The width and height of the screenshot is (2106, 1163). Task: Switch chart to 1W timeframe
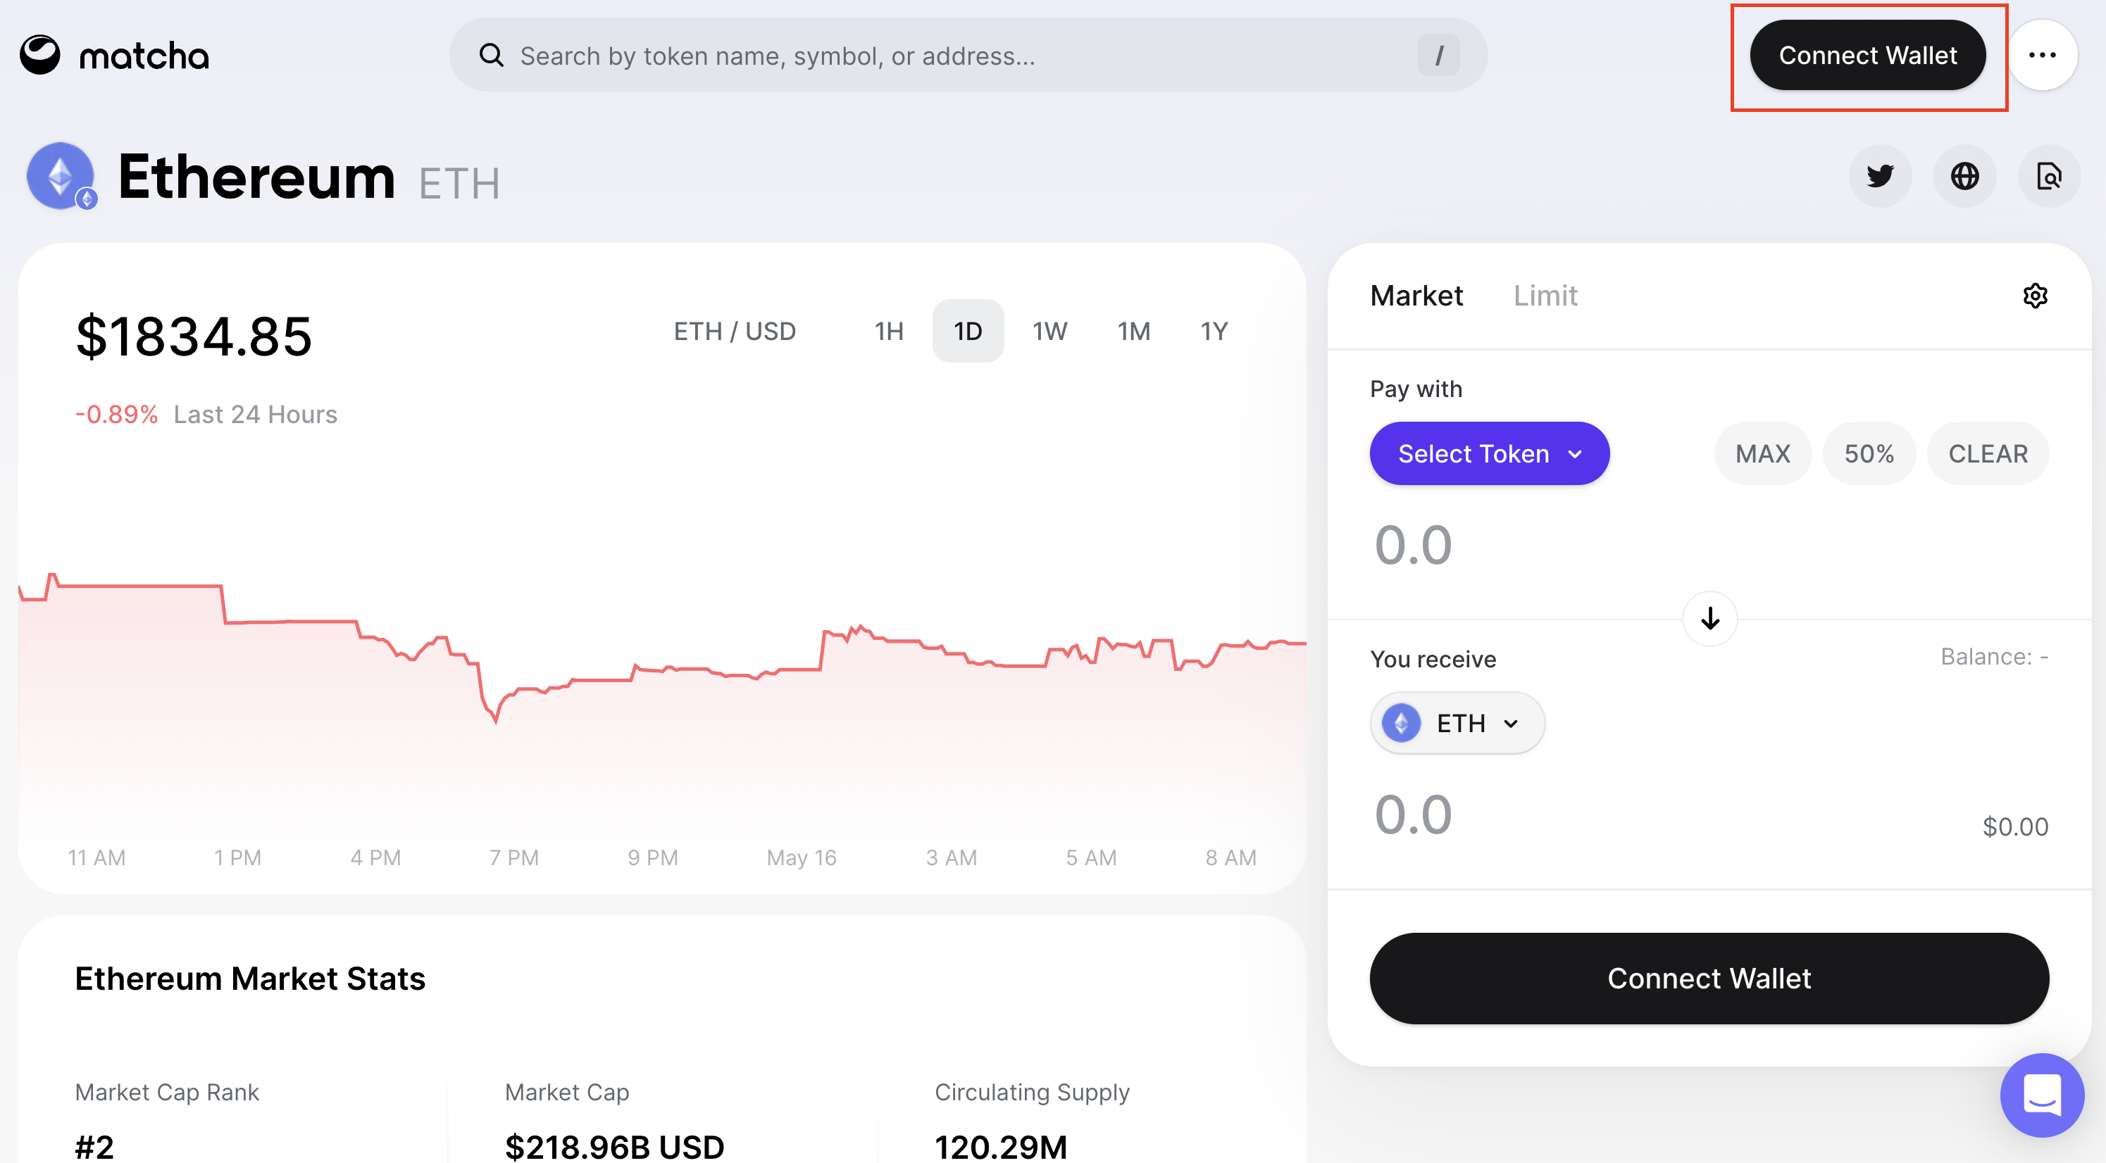point(1049,331)
